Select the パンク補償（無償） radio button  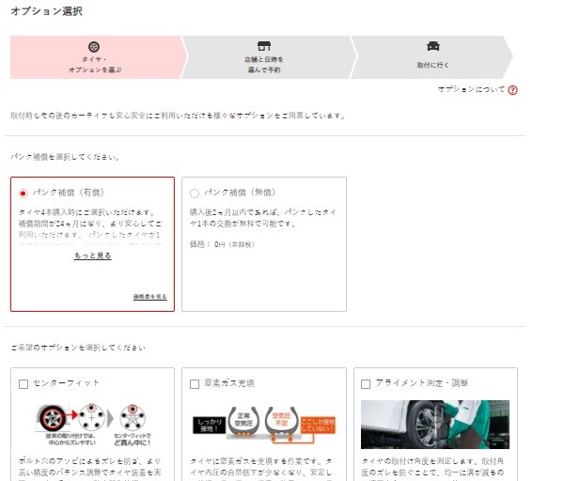pyautogui.click(x=195, y=193)
